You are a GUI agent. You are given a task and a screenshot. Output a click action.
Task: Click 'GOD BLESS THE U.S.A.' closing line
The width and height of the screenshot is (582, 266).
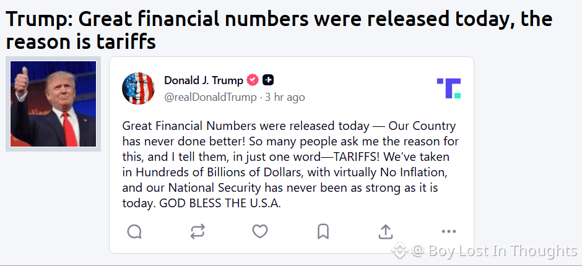coord(221,203)
